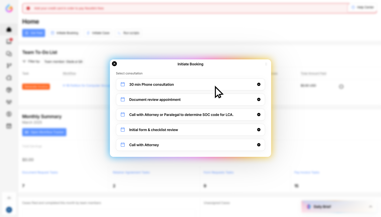Viewport: 381px width, 217px height.
Task: Open the user avatar at sidebar bottom
Action: point(9,210)
